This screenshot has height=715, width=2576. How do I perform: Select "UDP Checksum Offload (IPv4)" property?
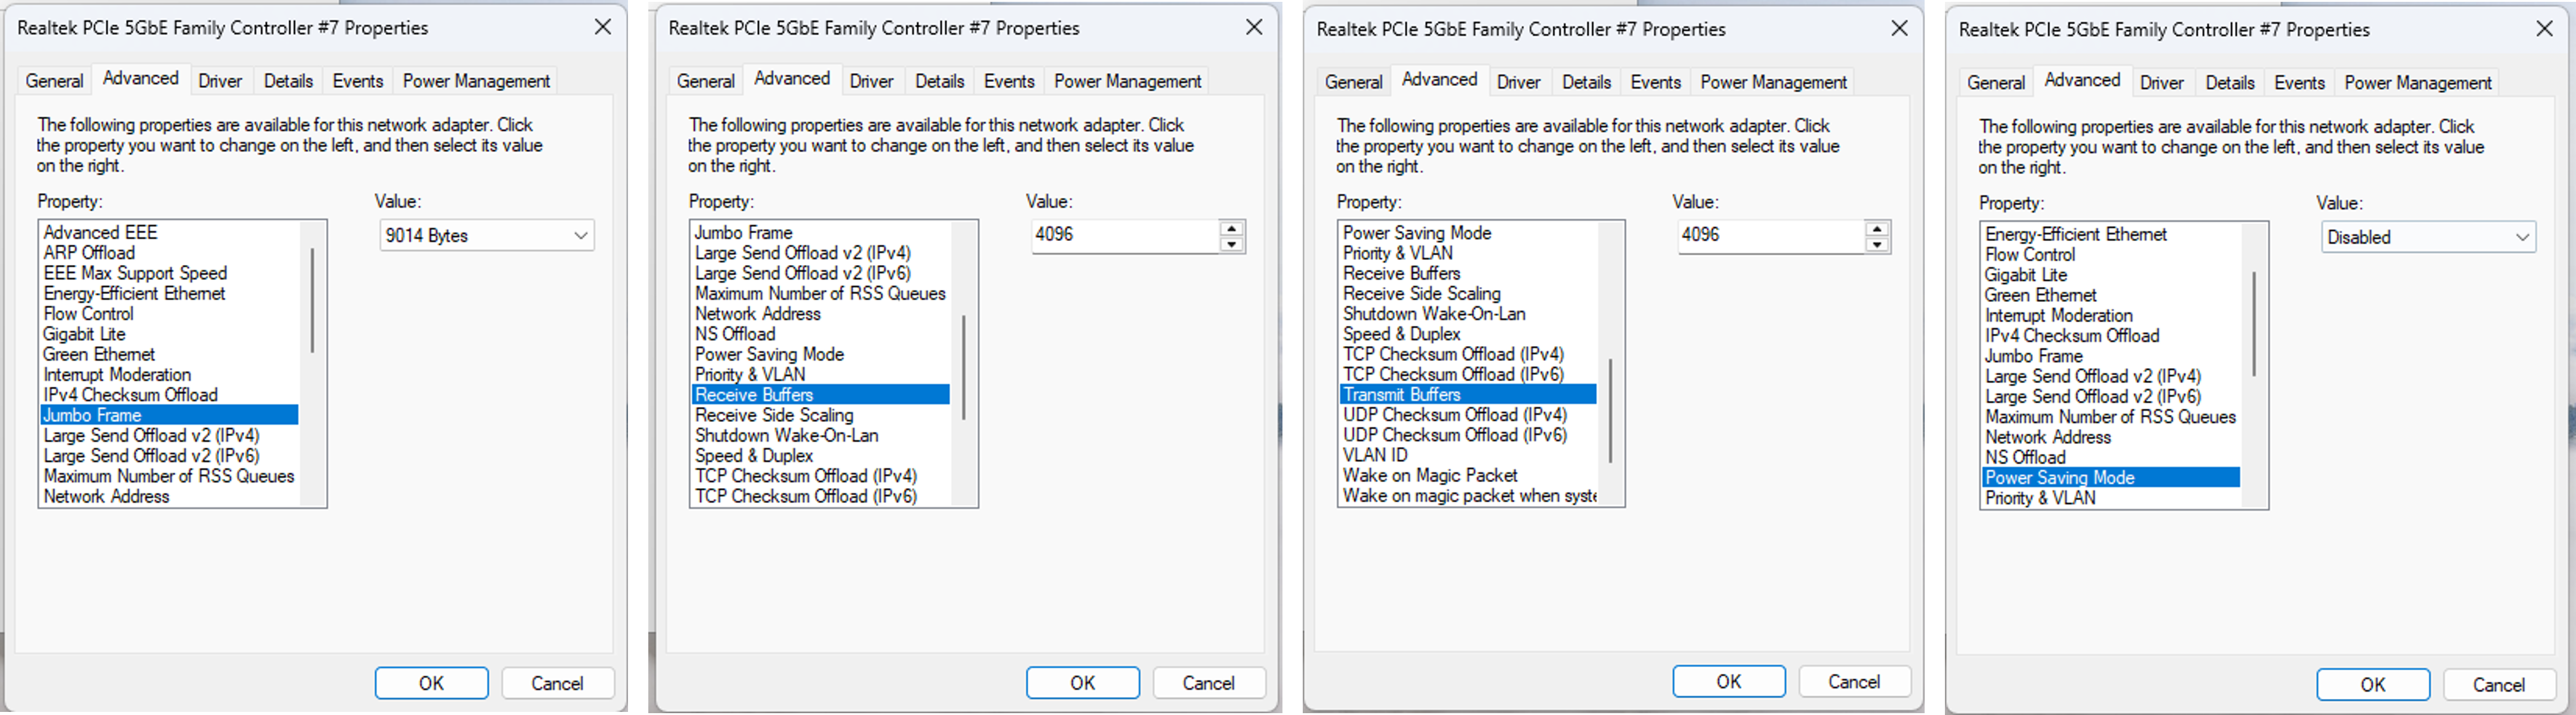pyautogui.click(x=1455, y=415)
